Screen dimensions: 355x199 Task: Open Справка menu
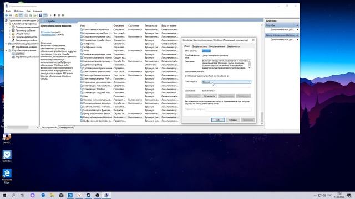point(37,11)
